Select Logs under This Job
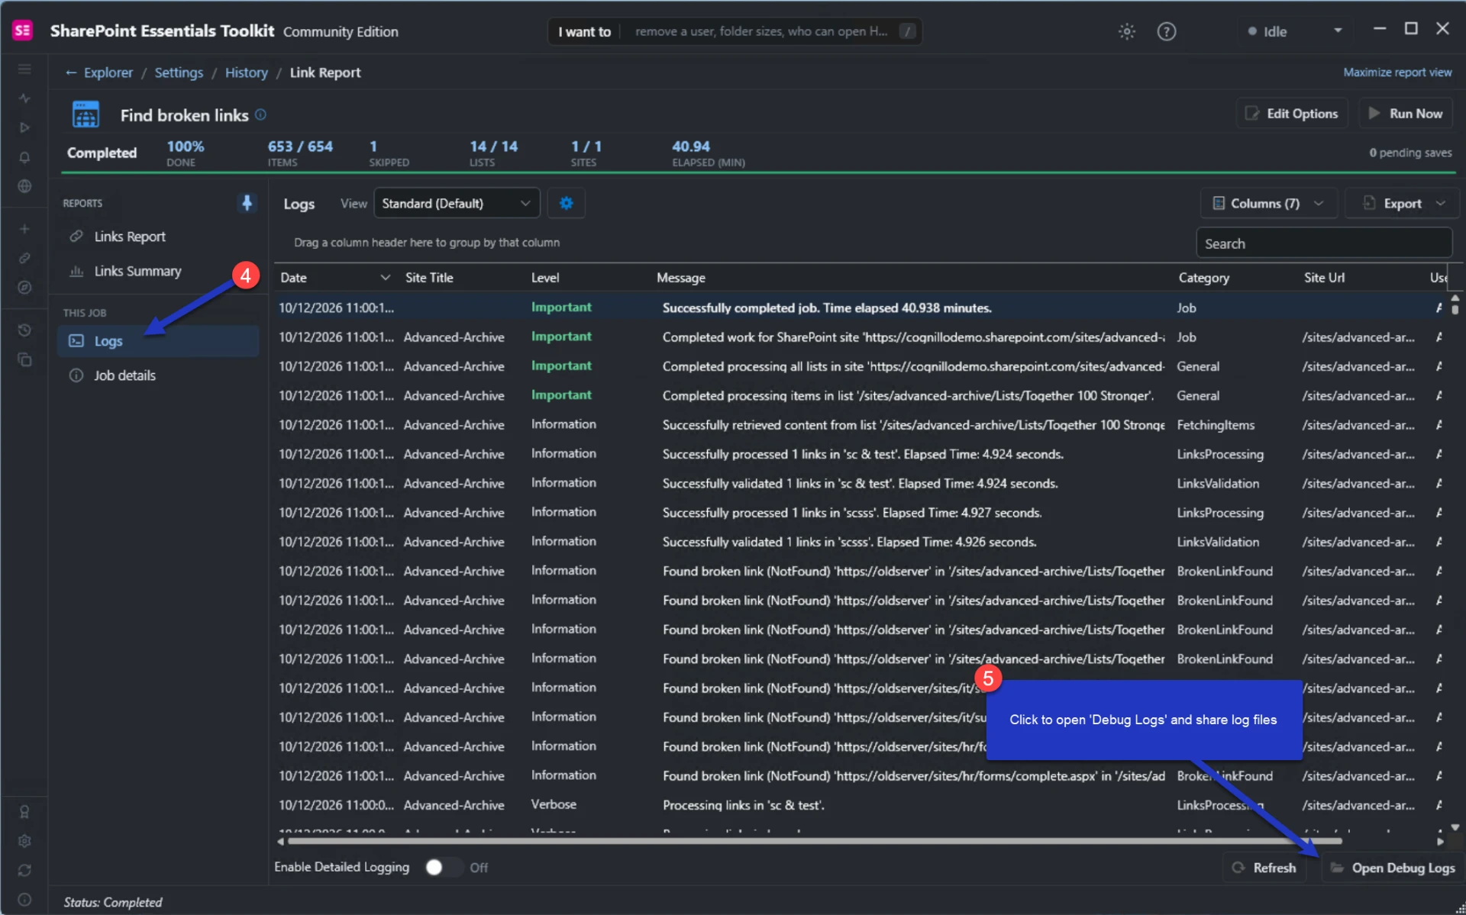Image resolution: width=1466 pixels, height=915 pixels. [x=158, y=341]
